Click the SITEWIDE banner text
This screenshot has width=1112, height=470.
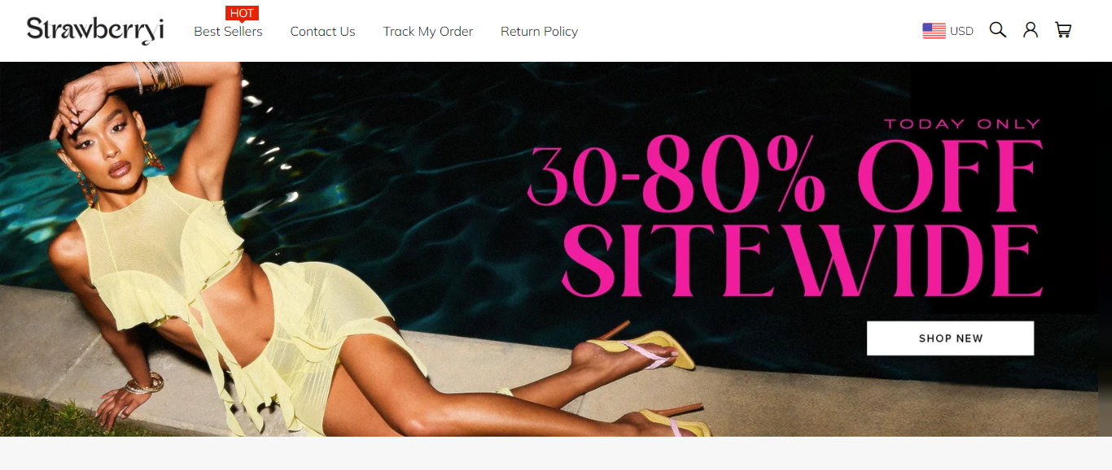coord(802,260)
